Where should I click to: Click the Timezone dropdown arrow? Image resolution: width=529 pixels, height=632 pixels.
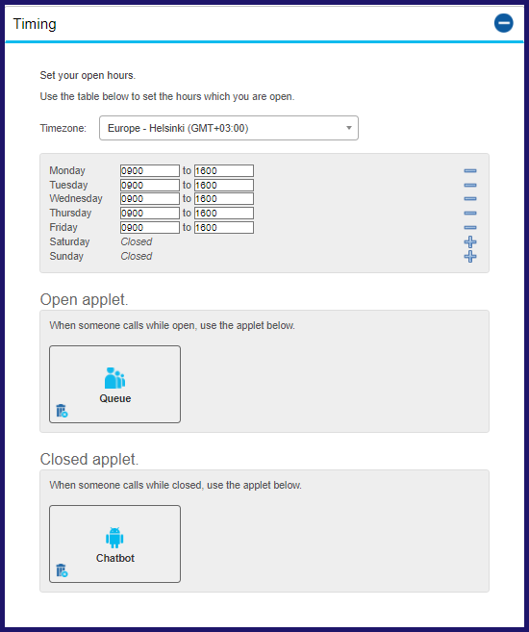pos(349,128)
